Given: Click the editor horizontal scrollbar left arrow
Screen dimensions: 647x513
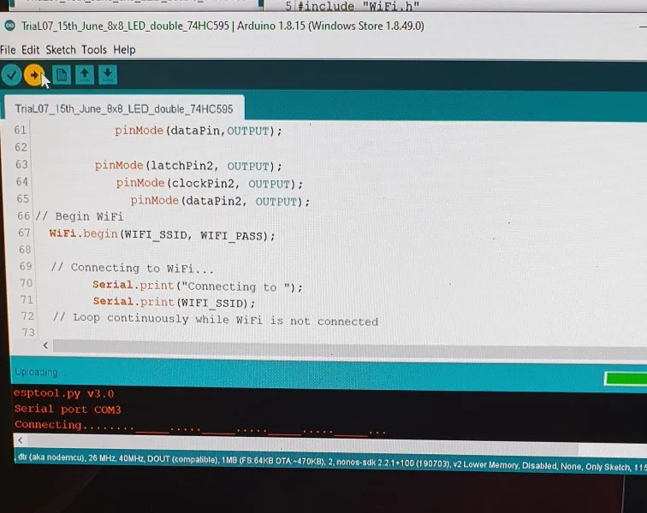Looking at the screenshot, I should click(x=45, y=345).
